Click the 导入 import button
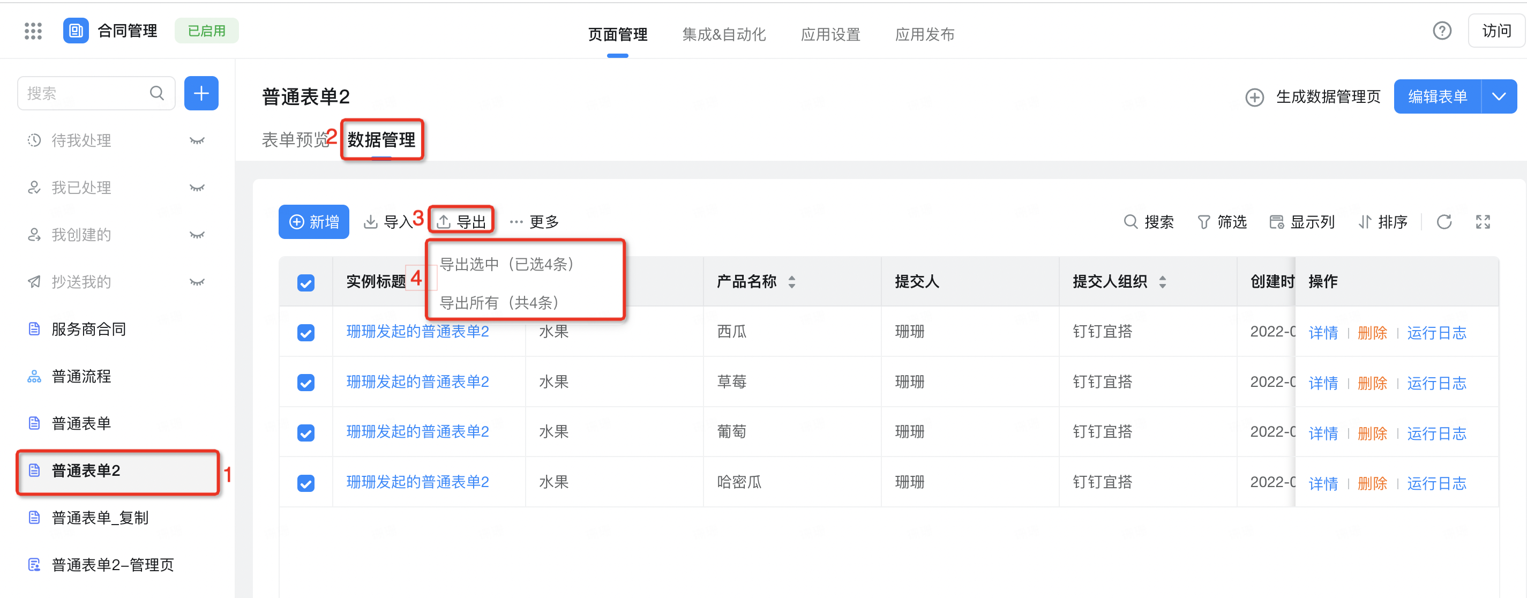Viewport: 1527px width, 598px height. (388, 222)
